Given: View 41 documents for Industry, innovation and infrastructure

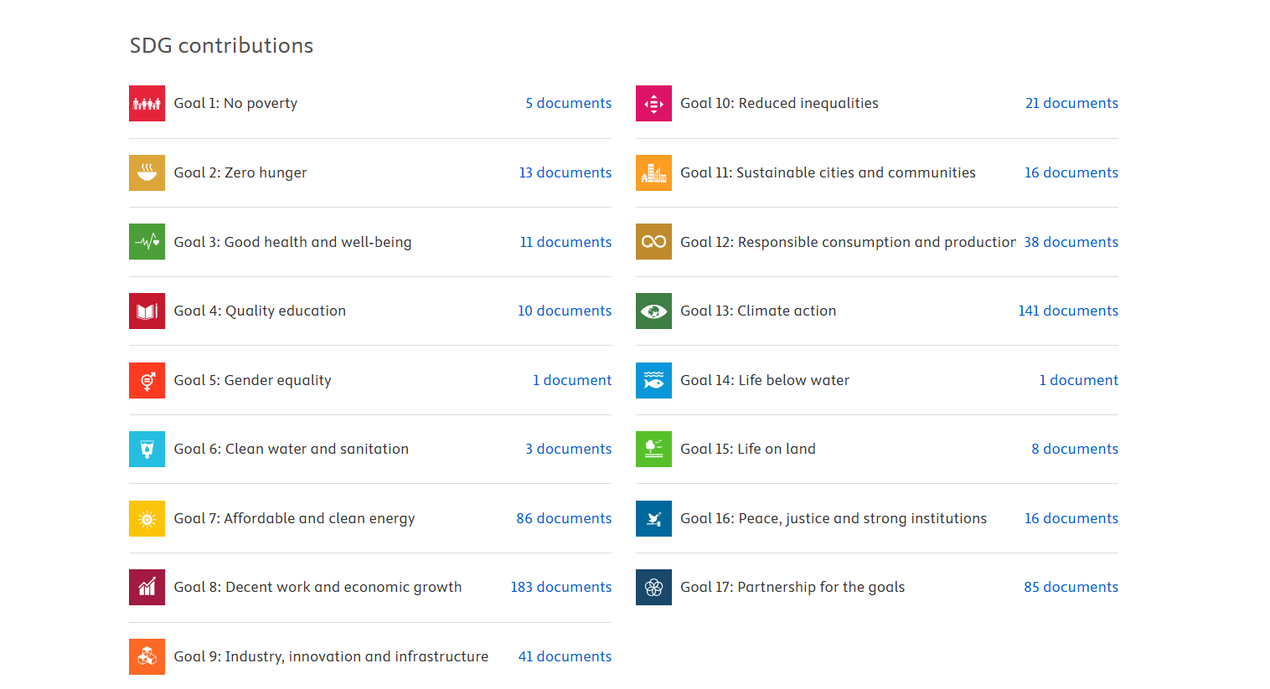Looking at the screenshot, I should [565, 656].
